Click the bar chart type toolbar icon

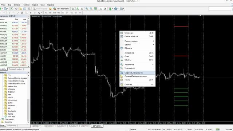click(73, 9)
